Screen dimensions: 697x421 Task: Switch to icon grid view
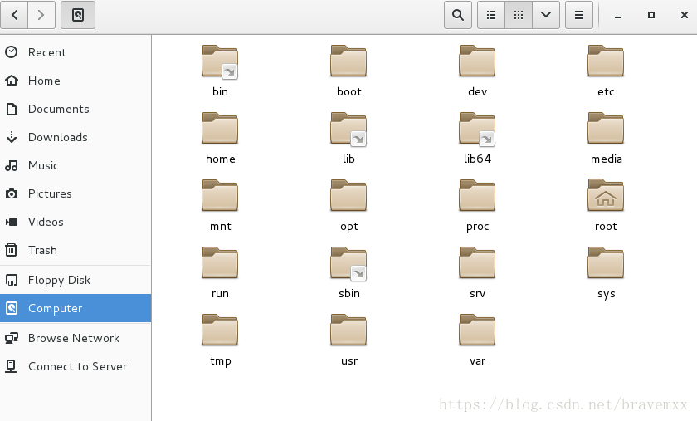pyautogui.click(x=519, y=15)
